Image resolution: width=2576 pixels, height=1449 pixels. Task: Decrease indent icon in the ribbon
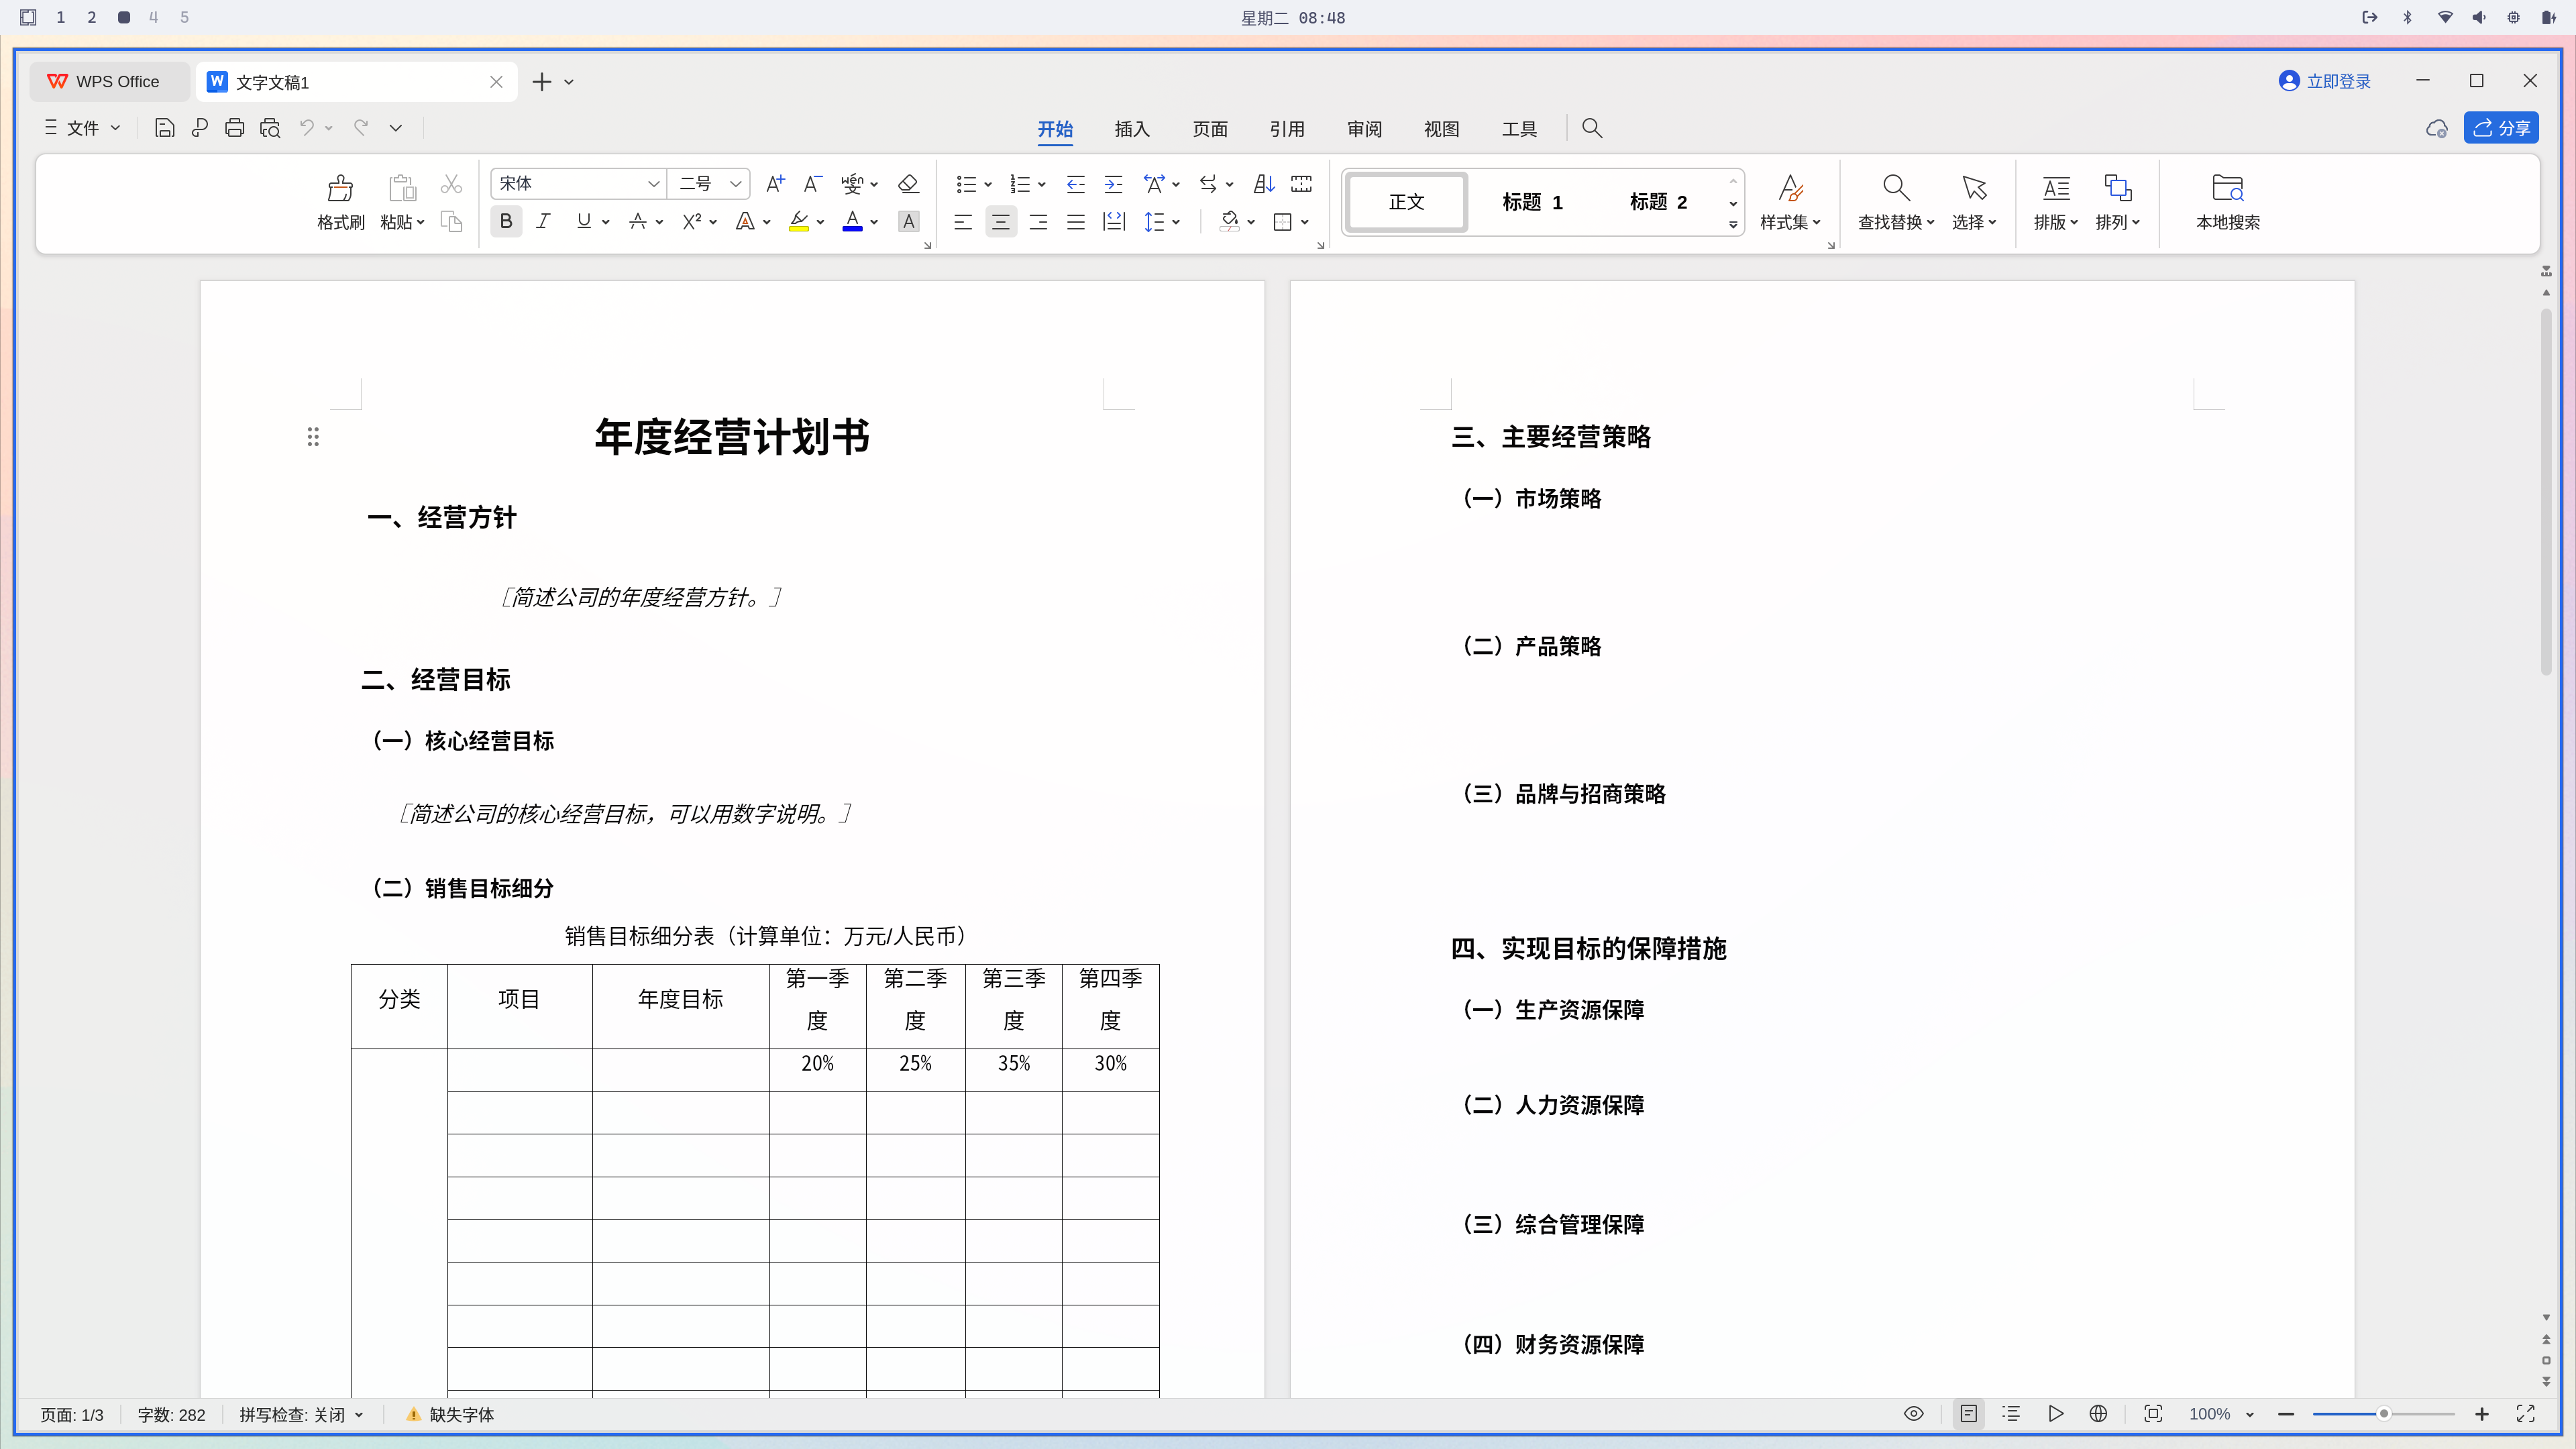(1075, 184)
